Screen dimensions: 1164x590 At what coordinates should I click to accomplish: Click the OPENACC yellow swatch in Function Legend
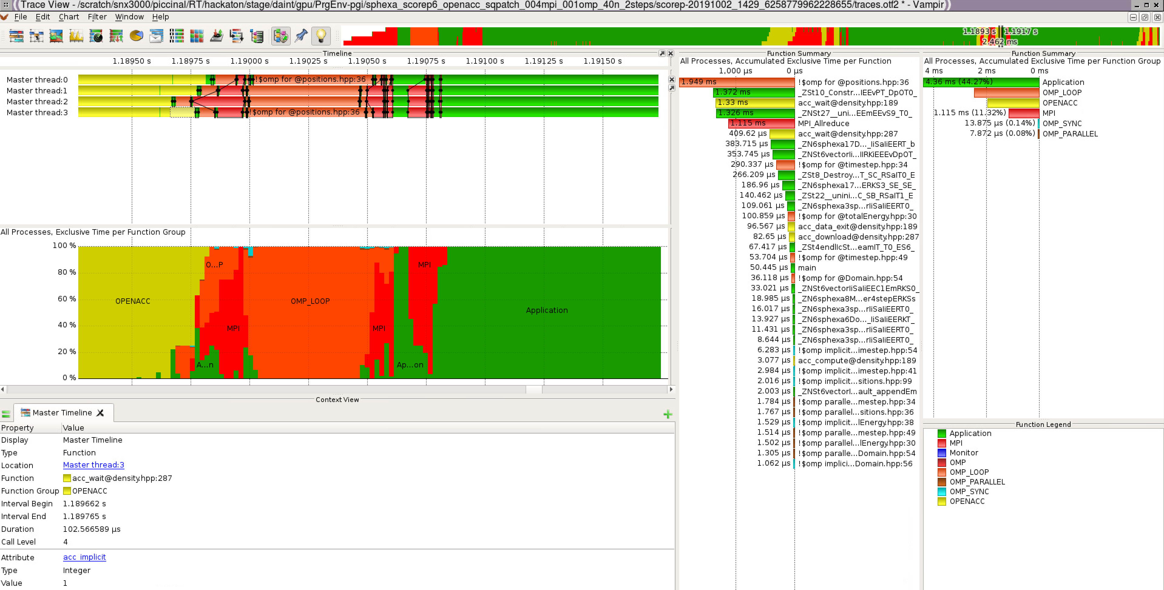click(942, 501)
